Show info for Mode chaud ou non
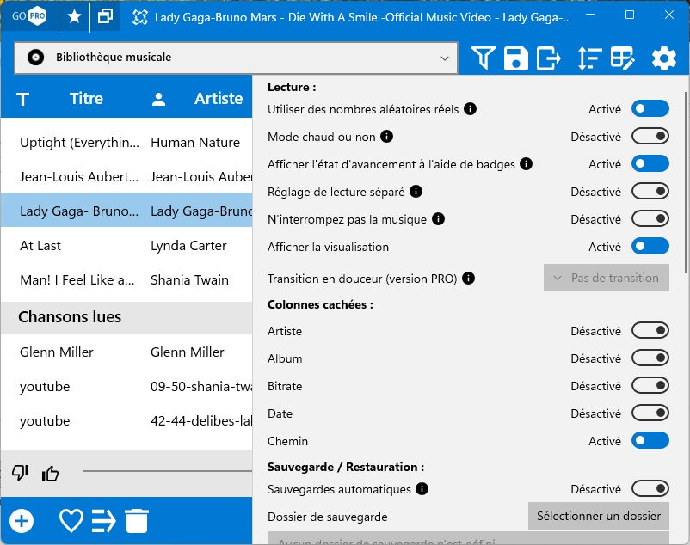This screenshot has height=545, width=690. tap(386, 136)
